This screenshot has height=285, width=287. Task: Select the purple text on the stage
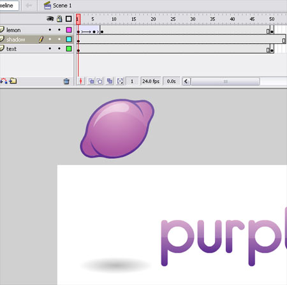coord(224,237)
